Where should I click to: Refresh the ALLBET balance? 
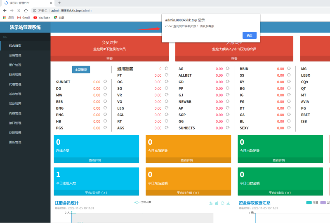pyautogui.click(x=228, y=75)
